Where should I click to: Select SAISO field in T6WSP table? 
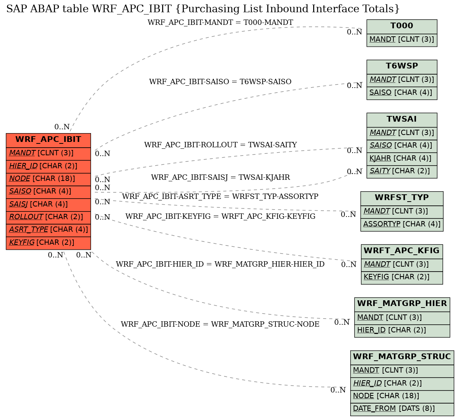coord(402,93)
